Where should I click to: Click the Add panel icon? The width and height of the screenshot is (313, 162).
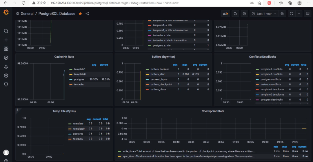[x=225, y=14]
